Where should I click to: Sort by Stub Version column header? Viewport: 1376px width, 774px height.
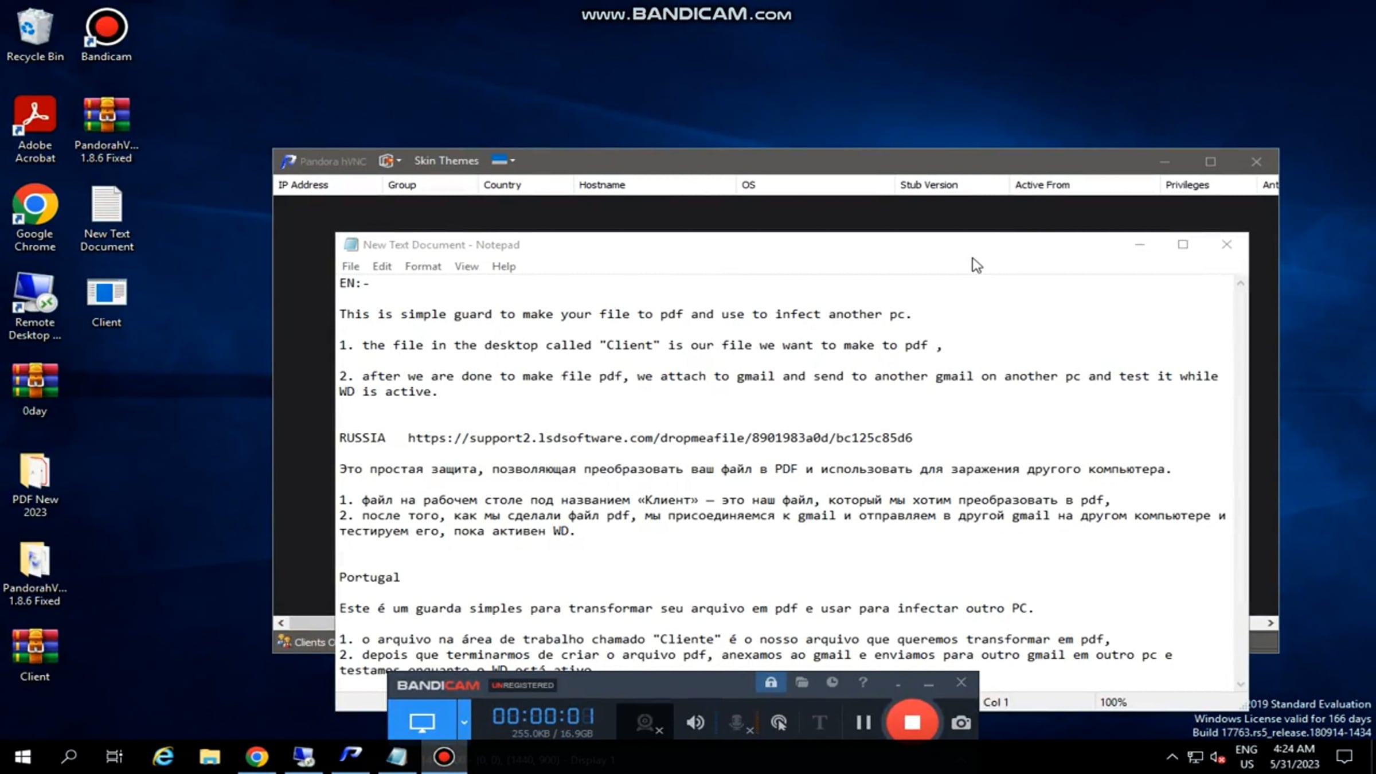point(952,185)
